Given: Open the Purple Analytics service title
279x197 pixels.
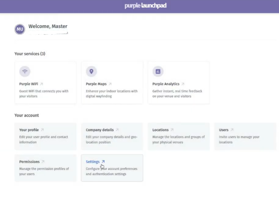Looking at the screenshot, I should (166, 84).
